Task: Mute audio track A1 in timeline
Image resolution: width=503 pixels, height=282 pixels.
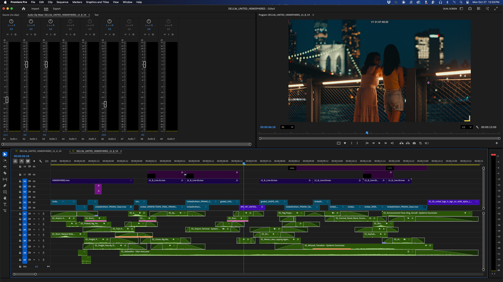Action: click(34, 214)
